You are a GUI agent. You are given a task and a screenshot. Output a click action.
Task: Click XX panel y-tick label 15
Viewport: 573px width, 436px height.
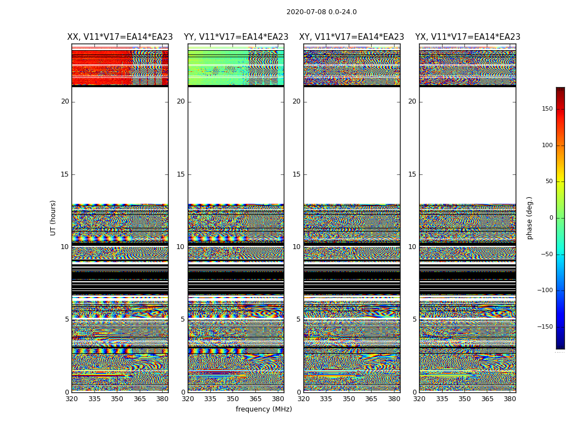(x=65, y=174)
